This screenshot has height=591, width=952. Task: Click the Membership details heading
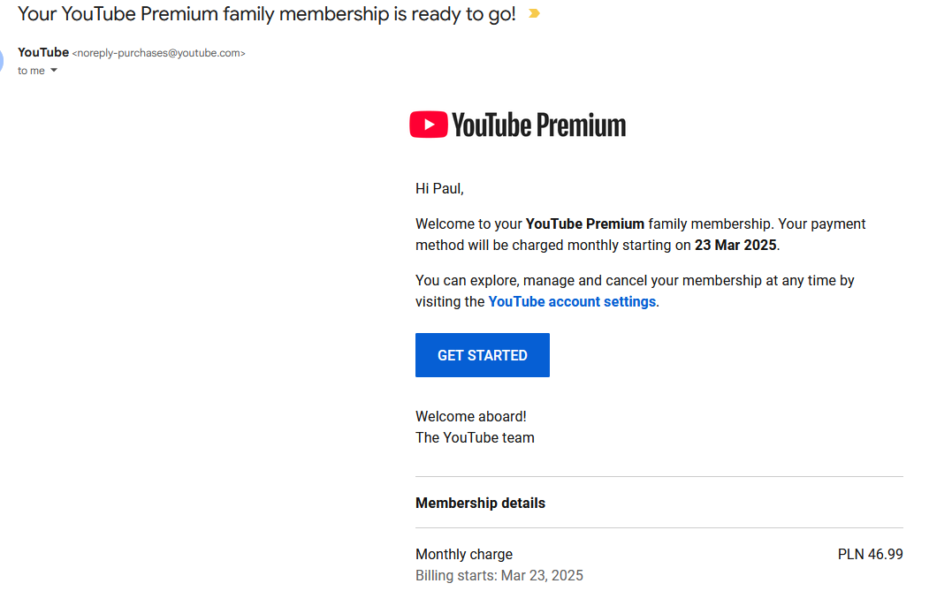tap(480, 503)
